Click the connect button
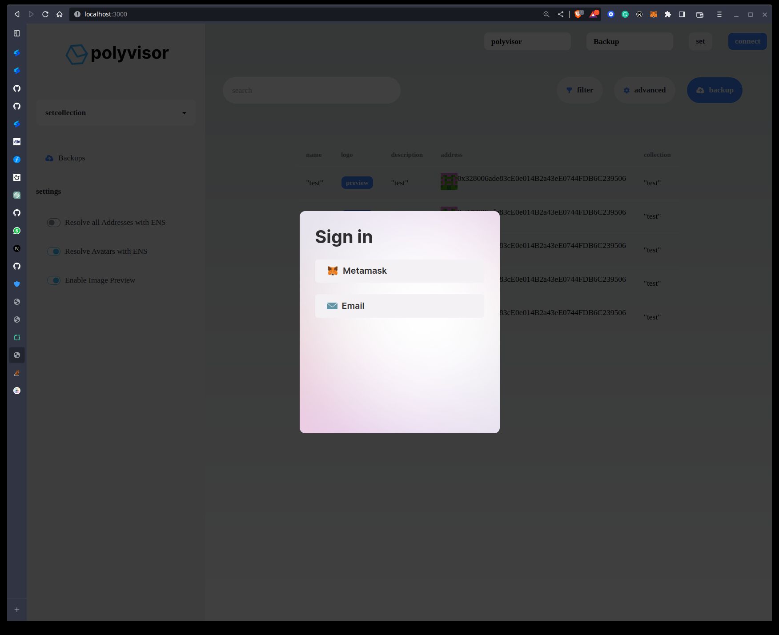This screenshot has height=635, width=779. pyautogui.click(x=747, y=41)
